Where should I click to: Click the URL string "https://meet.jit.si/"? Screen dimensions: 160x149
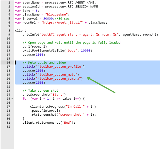pos(62,23)
